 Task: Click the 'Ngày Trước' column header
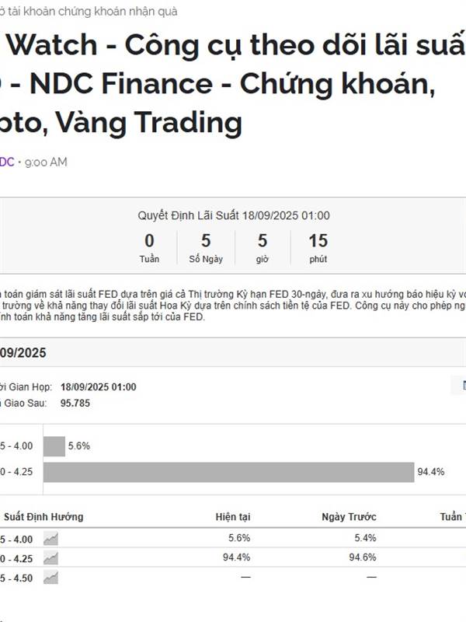[x=349, y=516]
